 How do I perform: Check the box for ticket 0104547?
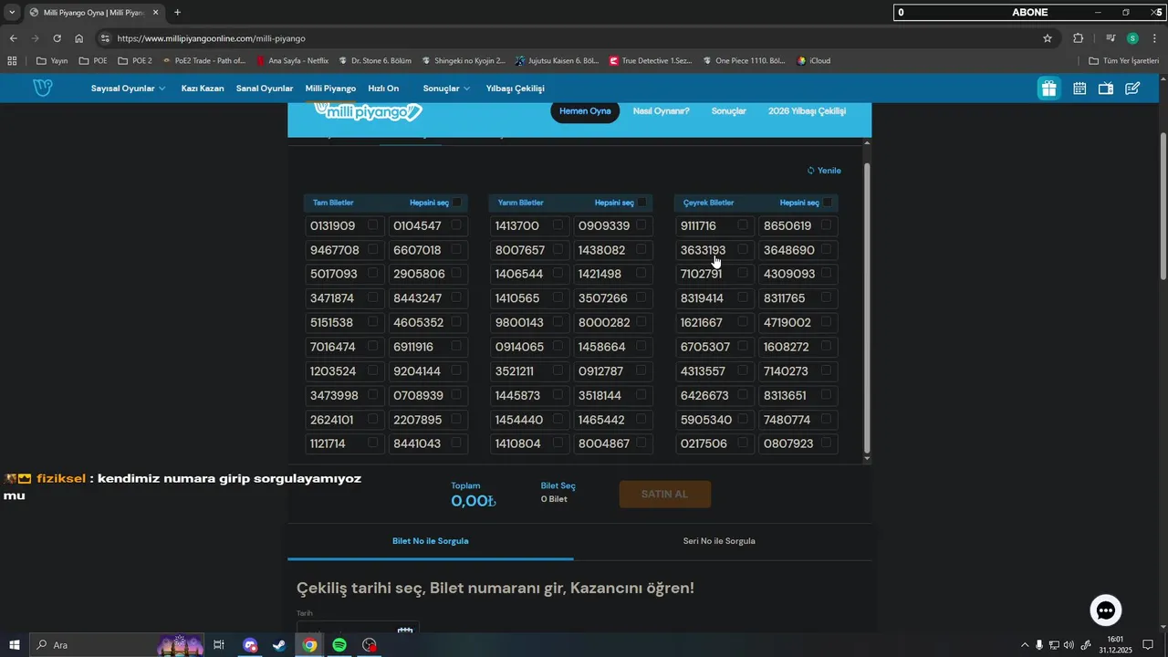[x=456, y=225]
